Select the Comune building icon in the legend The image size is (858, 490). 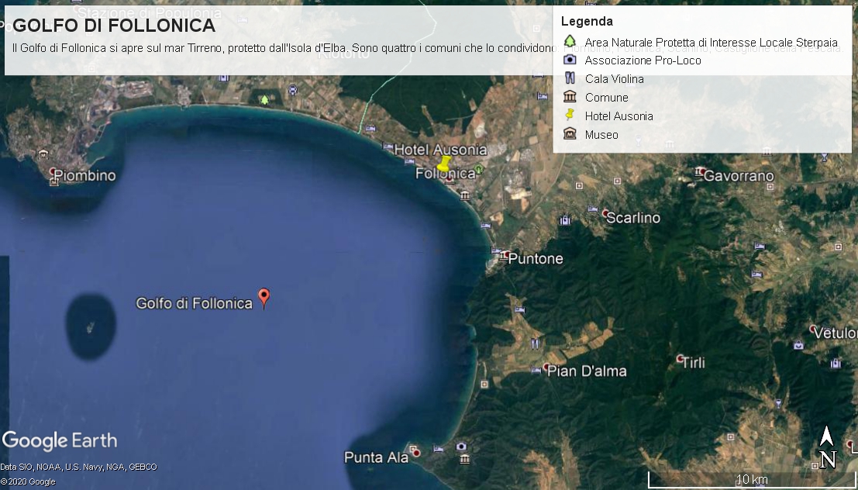coord(570,97)
